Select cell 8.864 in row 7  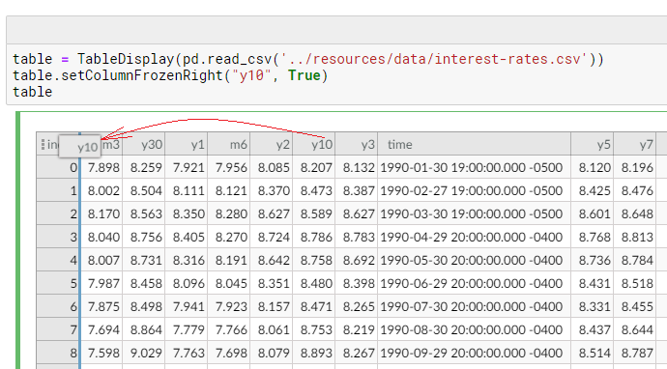(144, 329)
